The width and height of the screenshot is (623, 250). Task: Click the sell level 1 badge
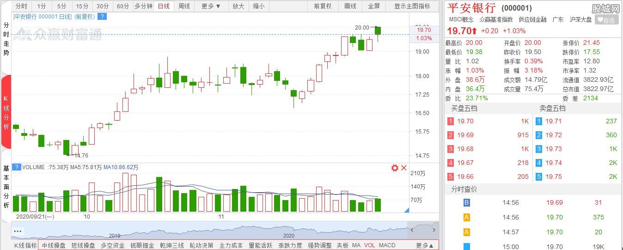[x=539, y=122]
